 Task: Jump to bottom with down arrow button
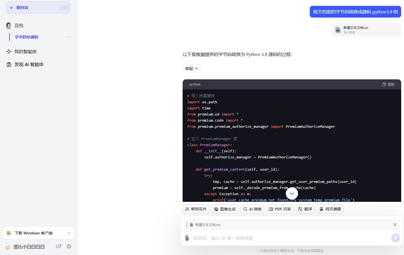tap(292, 193)
